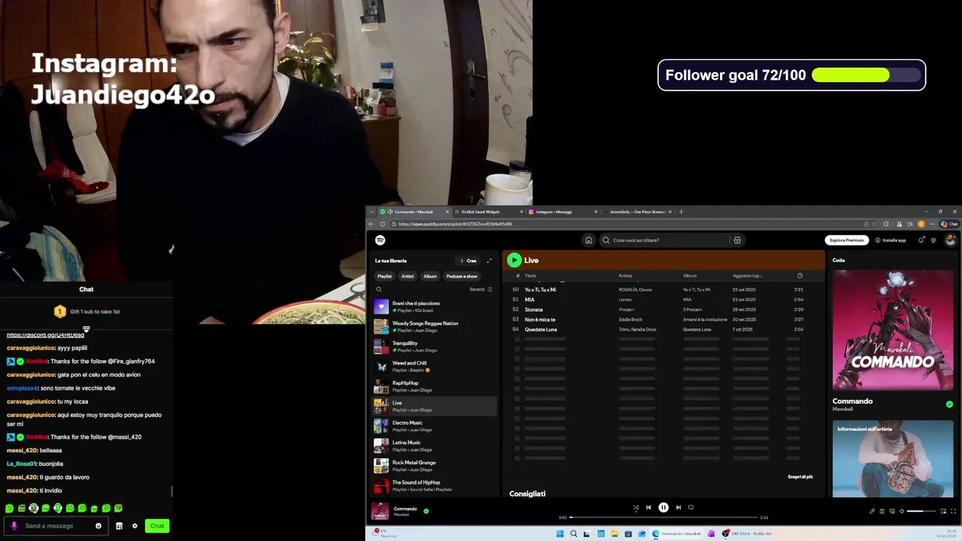
Task: Open the Spotify notifications bell
Action: click(921, 240)
